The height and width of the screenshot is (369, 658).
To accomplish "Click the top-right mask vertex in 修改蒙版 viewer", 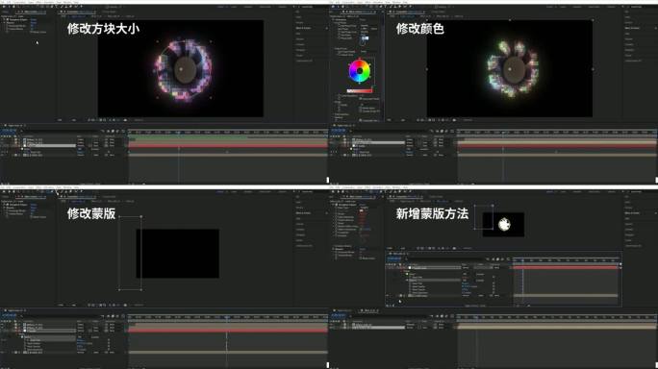I will point(141,216).
